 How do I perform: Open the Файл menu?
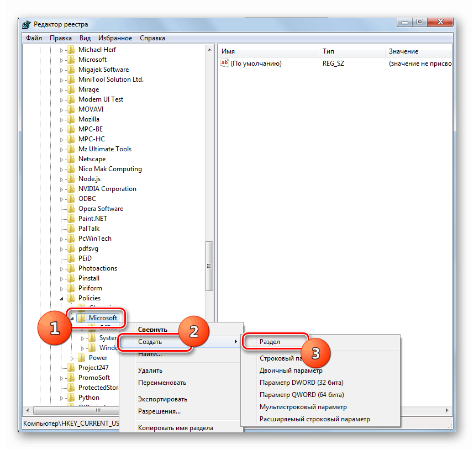pos(34,38)
